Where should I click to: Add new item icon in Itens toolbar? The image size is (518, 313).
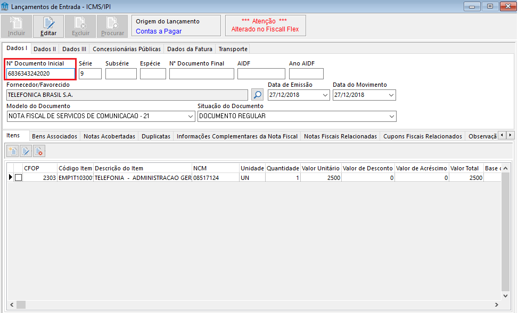13,151
